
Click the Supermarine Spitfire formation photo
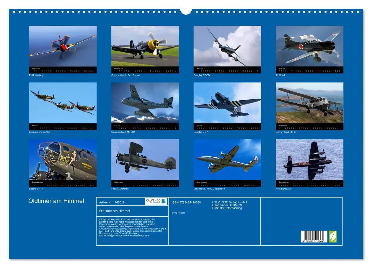point(63,103)
